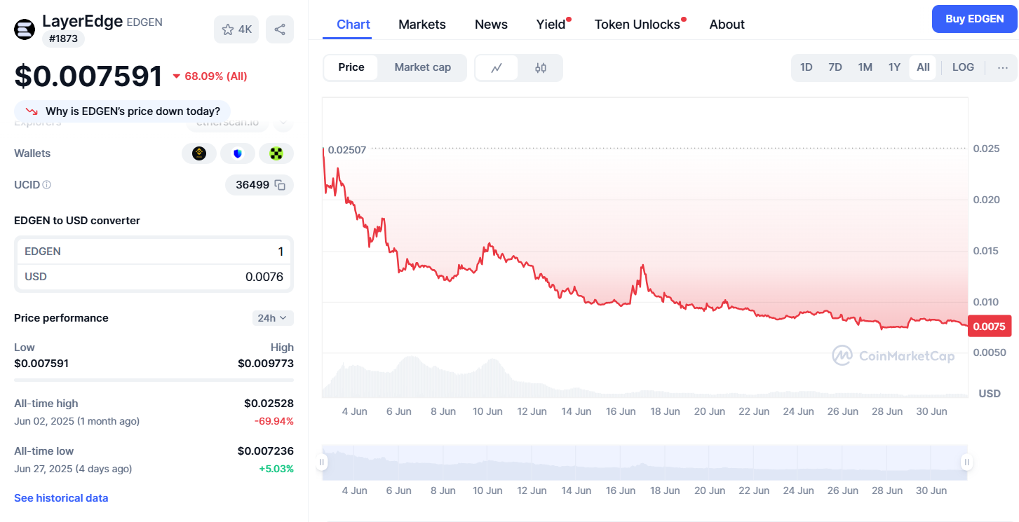Click the LayerEdge coin logo icon
This screenshot has height=522, width=1019.
(25, 29)
